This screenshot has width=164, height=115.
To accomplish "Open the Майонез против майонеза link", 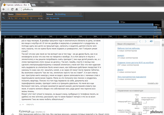I will (x=129, y=48).
